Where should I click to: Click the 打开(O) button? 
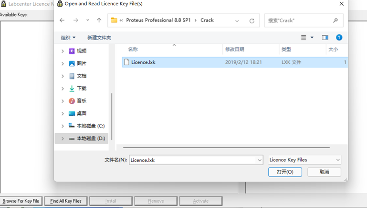coord(285,172)
